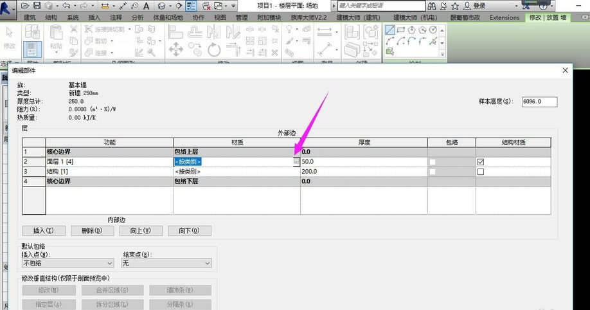Image resolution: width=590 pixels, height=310 pixels.
Task: Click the Tag by Category icon
Action: pos(135,6)
